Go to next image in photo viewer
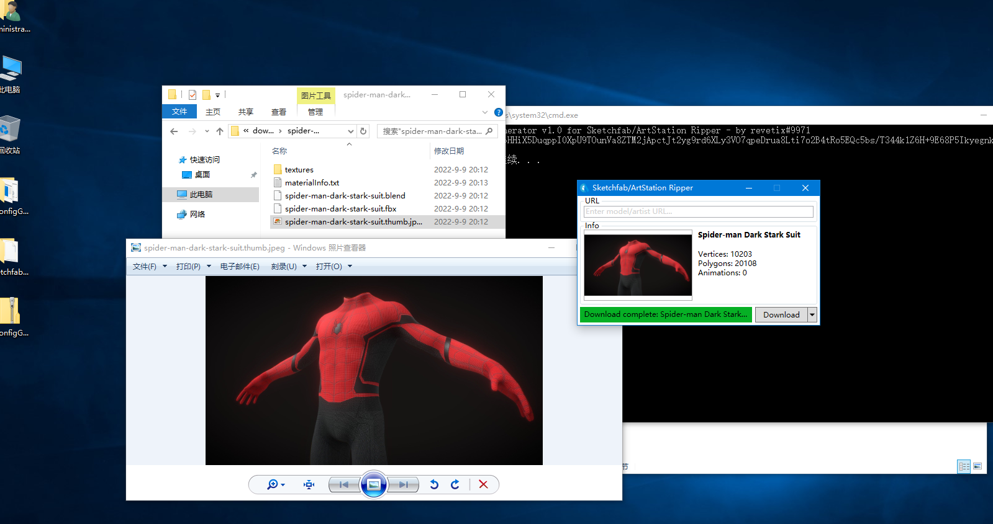The width and height of the screenshot is (993, 524). click(x=404, y=485)
